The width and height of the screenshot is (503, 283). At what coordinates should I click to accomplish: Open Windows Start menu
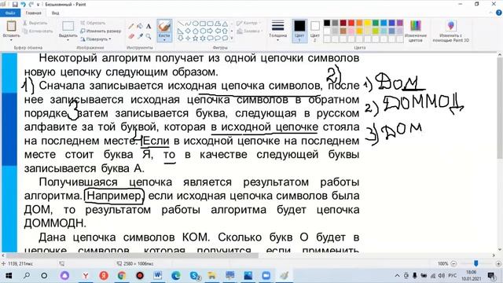[x=9, y=275]
